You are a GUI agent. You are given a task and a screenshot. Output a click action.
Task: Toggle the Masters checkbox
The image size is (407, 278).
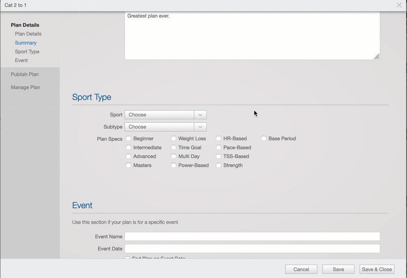coord(128,166)
